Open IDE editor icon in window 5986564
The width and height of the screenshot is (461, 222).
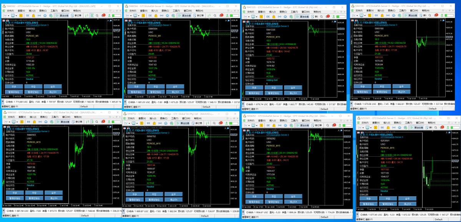pos(150,15)
